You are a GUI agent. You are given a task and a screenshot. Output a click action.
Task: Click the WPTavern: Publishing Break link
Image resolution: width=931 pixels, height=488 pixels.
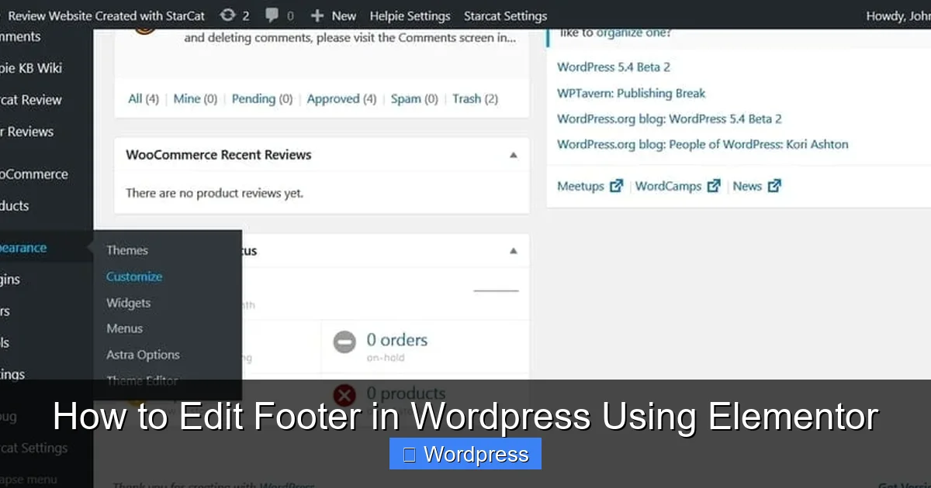[631, 92]
